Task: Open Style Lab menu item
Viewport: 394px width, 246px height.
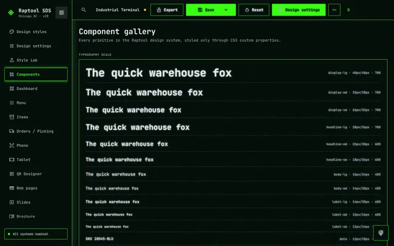Action: 36,60
